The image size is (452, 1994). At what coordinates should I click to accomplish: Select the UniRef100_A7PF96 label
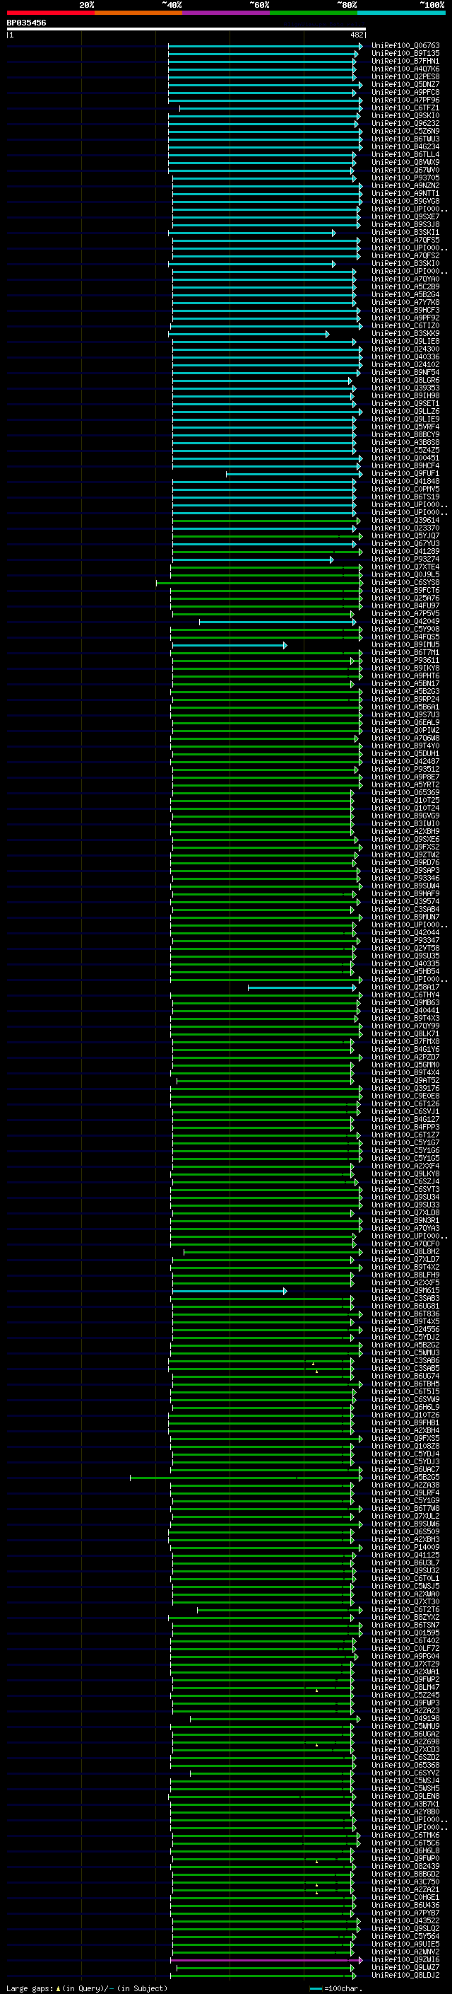tap(405, 100)
